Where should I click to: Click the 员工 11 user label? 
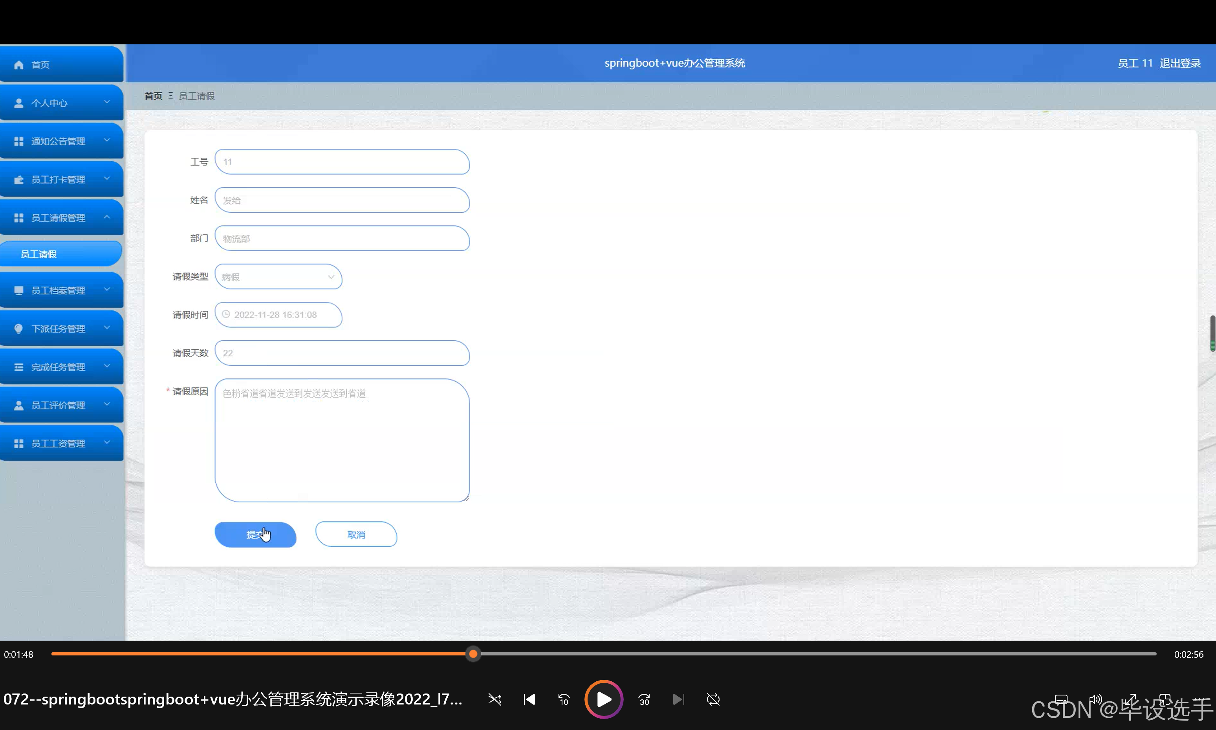[1135, 64]
